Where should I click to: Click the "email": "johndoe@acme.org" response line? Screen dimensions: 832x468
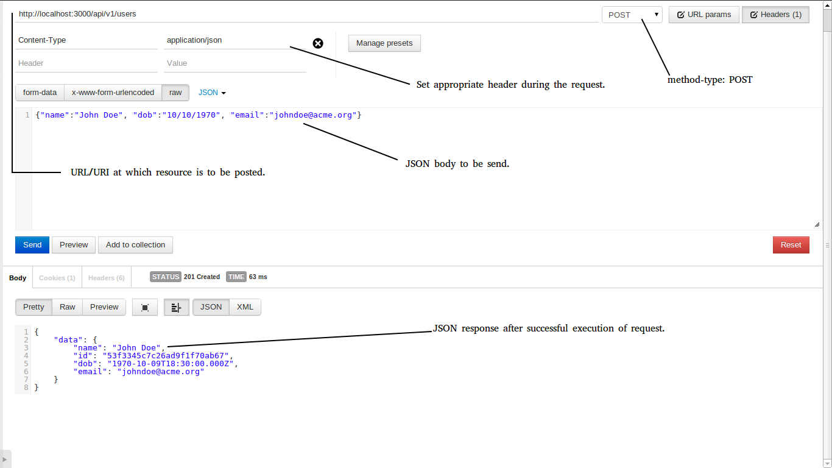[x=138, y=372]
